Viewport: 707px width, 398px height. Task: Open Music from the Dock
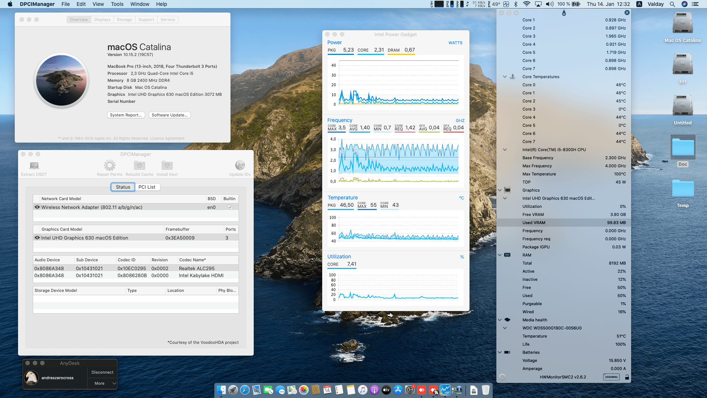[x=363, y=390]
